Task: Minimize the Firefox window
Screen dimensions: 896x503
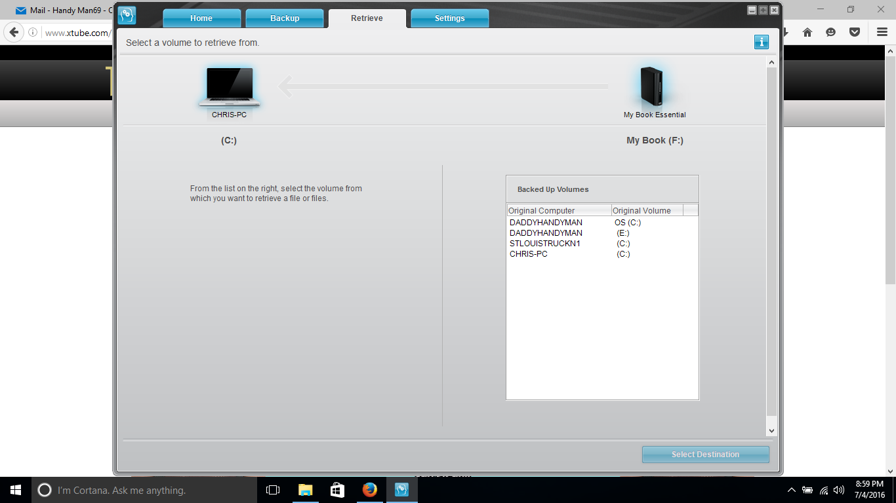Action: 821,9
